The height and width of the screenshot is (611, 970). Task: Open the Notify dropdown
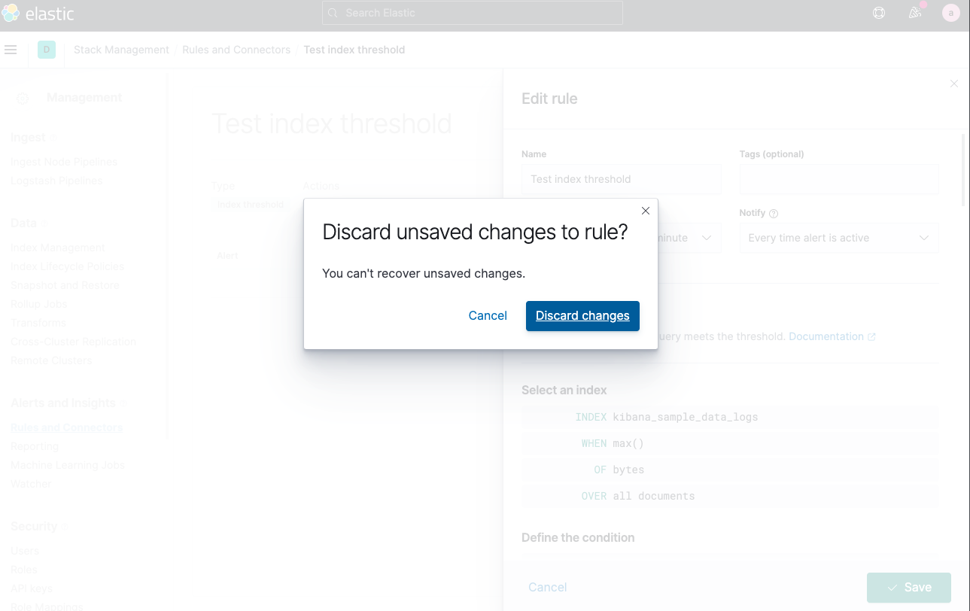click(x=839, y=238)
